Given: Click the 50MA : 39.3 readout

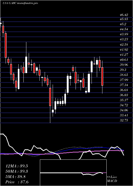Looking at the screenshot, I should tap(16, 171).
